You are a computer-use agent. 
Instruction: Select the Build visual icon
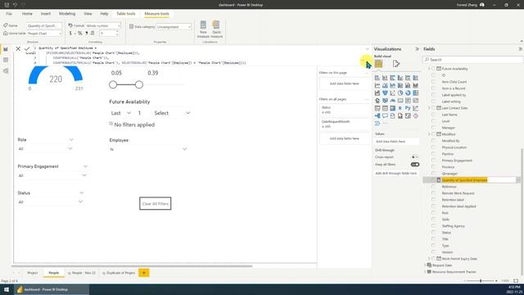378,64
